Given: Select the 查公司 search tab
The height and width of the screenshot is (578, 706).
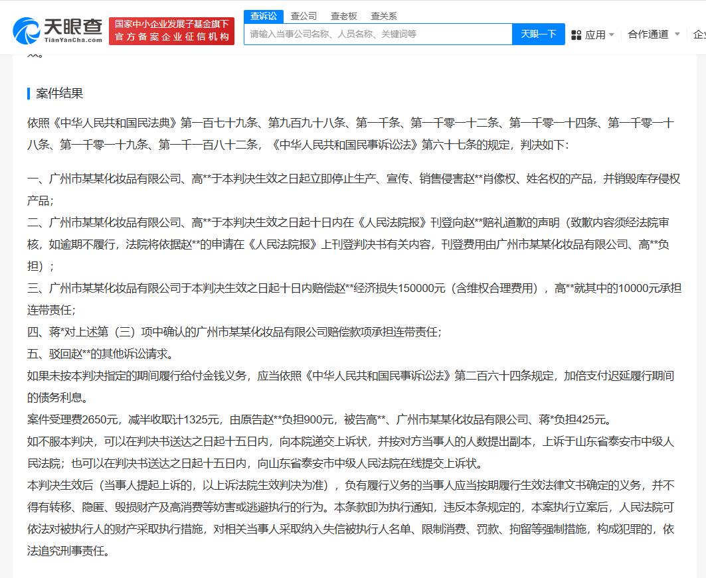Looking at the screenshot, I should coord(304,16).
